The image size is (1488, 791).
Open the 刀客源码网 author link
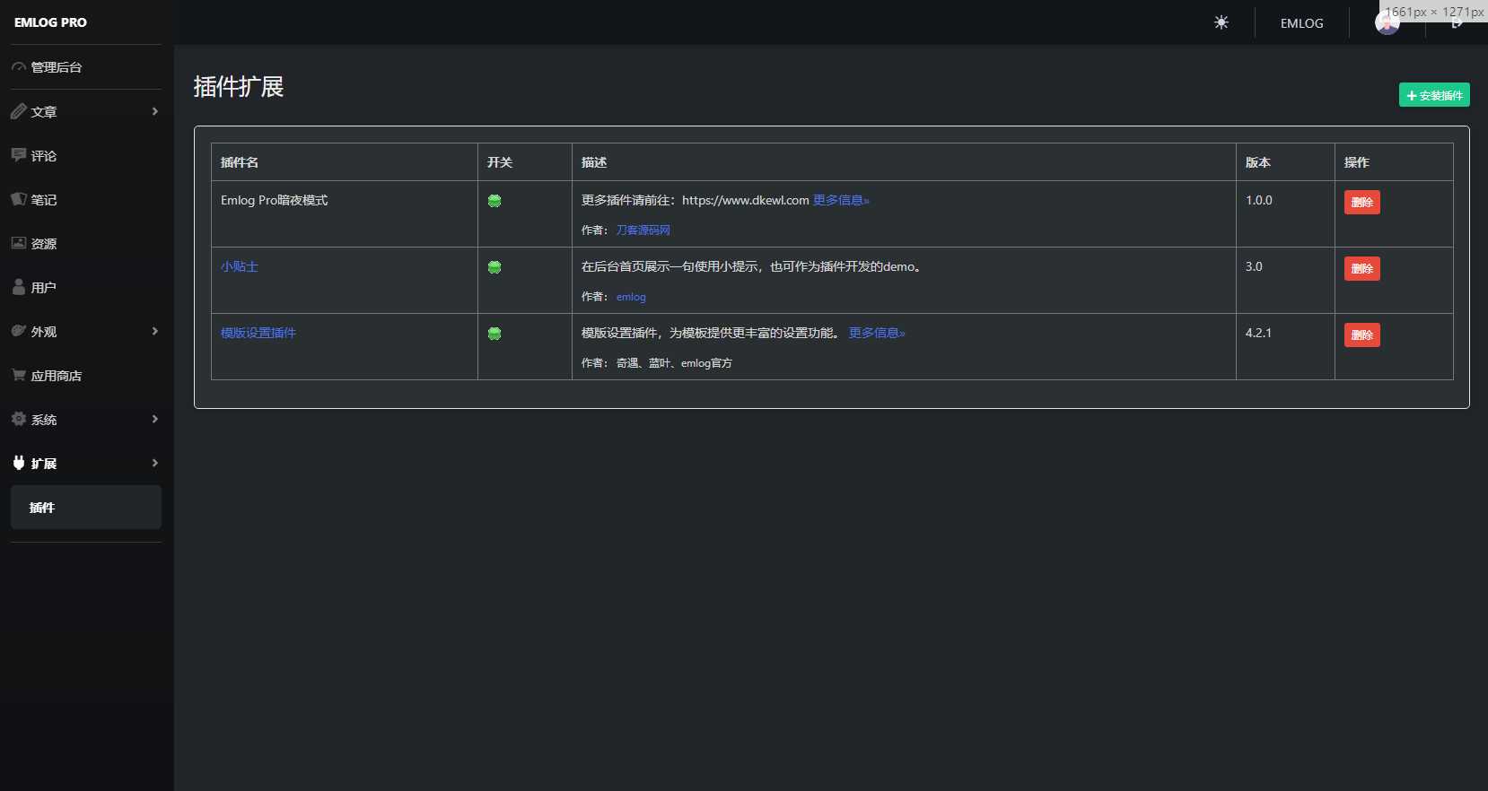point(643,230)
